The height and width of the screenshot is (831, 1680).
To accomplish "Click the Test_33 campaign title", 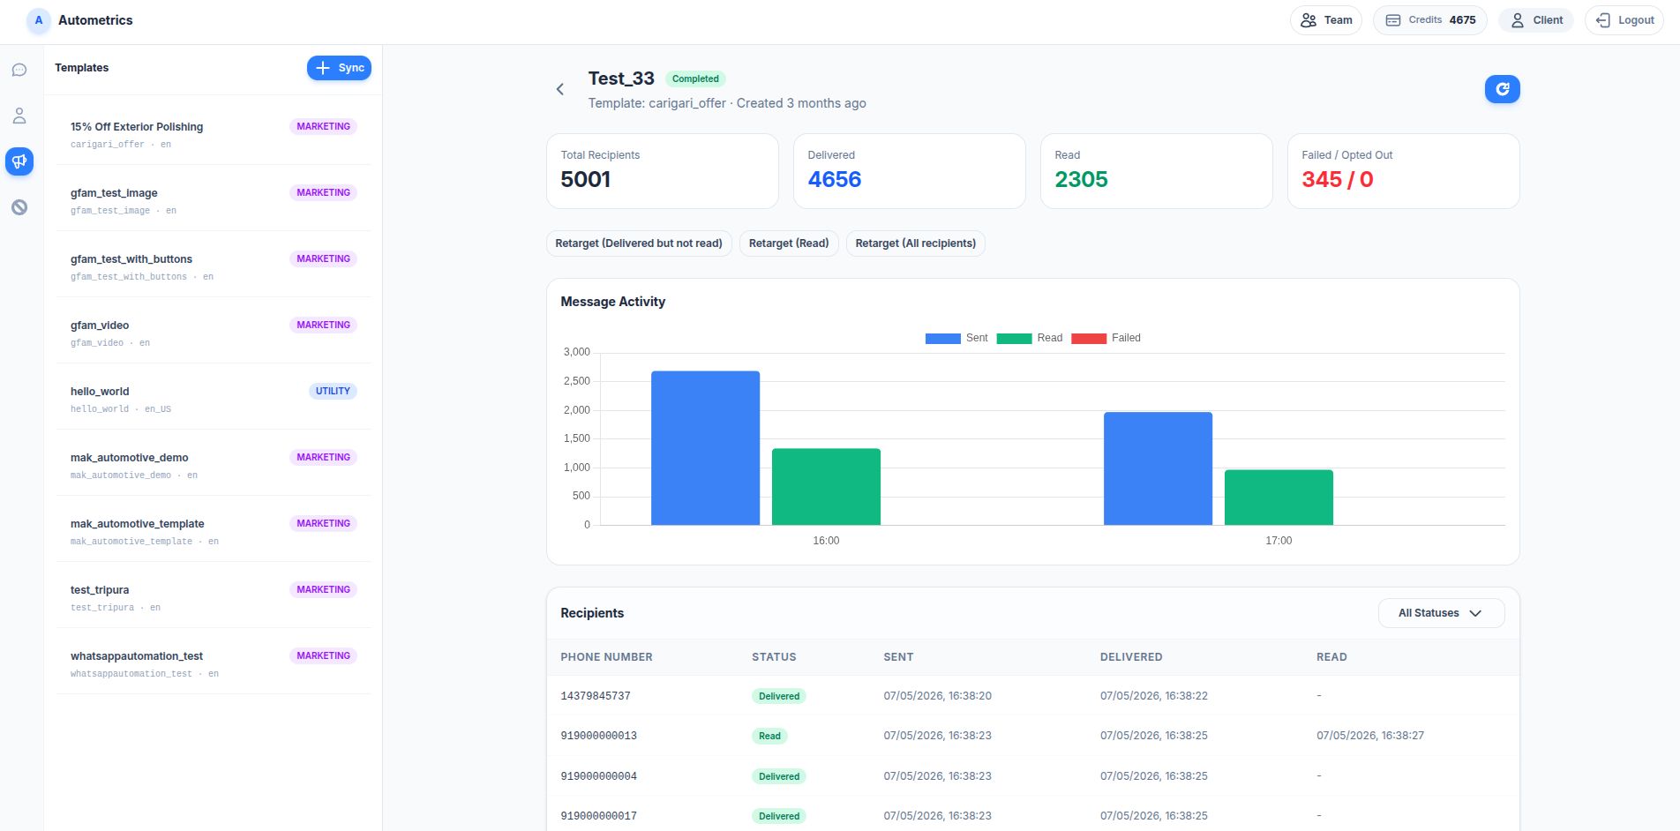I will coord(621,79).
